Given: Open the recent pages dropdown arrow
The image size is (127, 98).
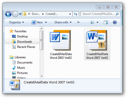Looking at the screenshot, I should tap(20, 14).
